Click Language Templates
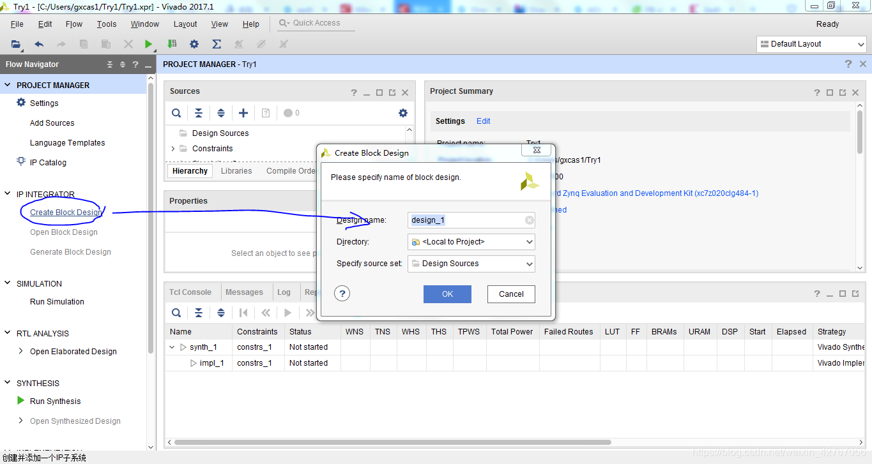This screenshot has width=872, height=464. (x=67, y=143)
